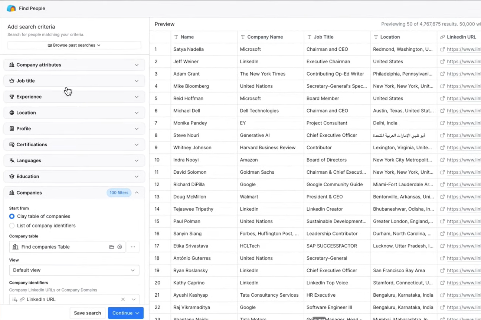Open Satya Nadella's LinkedIn external link icon
This screenshot has width=481, height=320.
click(x=442, y=49)
